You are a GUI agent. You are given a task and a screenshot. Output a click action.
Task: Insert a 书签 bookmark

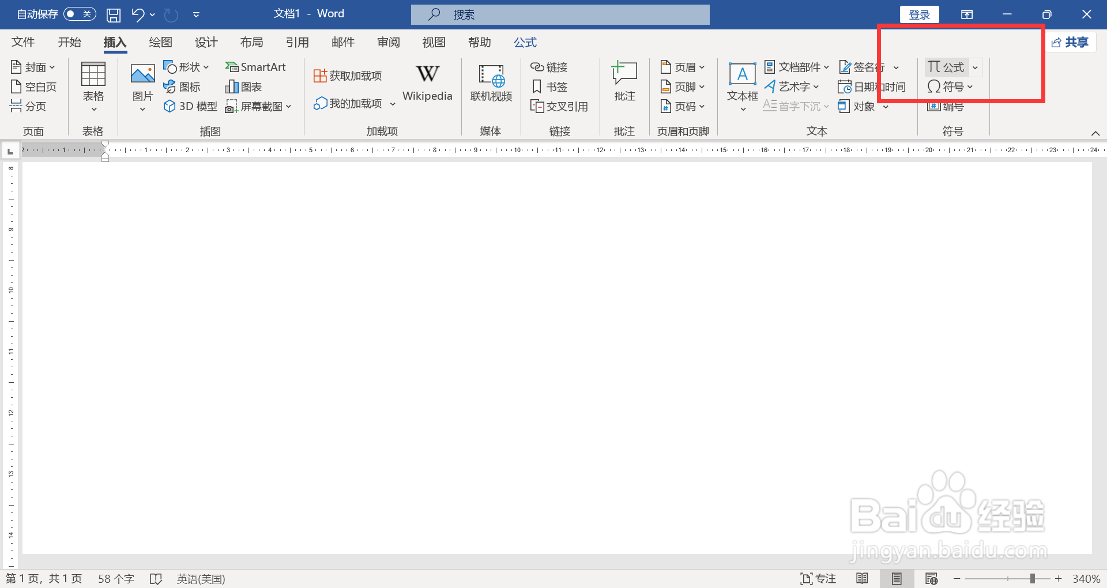click(549, 87)
